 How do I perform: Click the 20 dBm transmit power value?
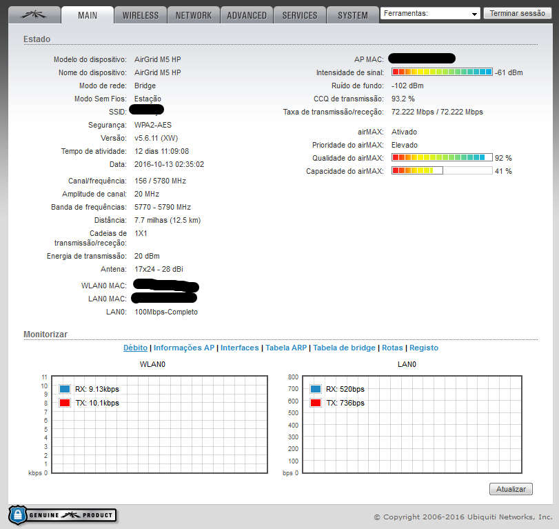click(147, 256)
